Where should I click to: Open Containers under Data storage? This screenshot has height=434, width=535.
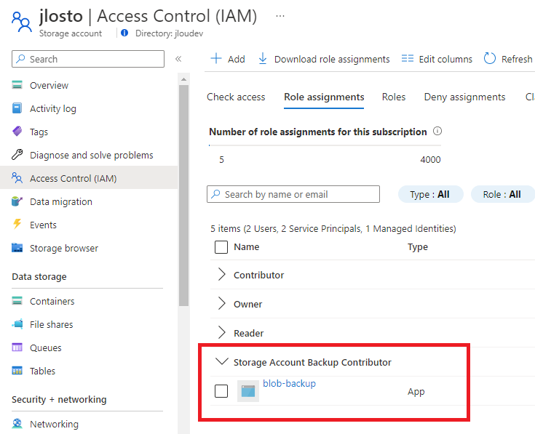pyautogui.click(x=52, y=301)
